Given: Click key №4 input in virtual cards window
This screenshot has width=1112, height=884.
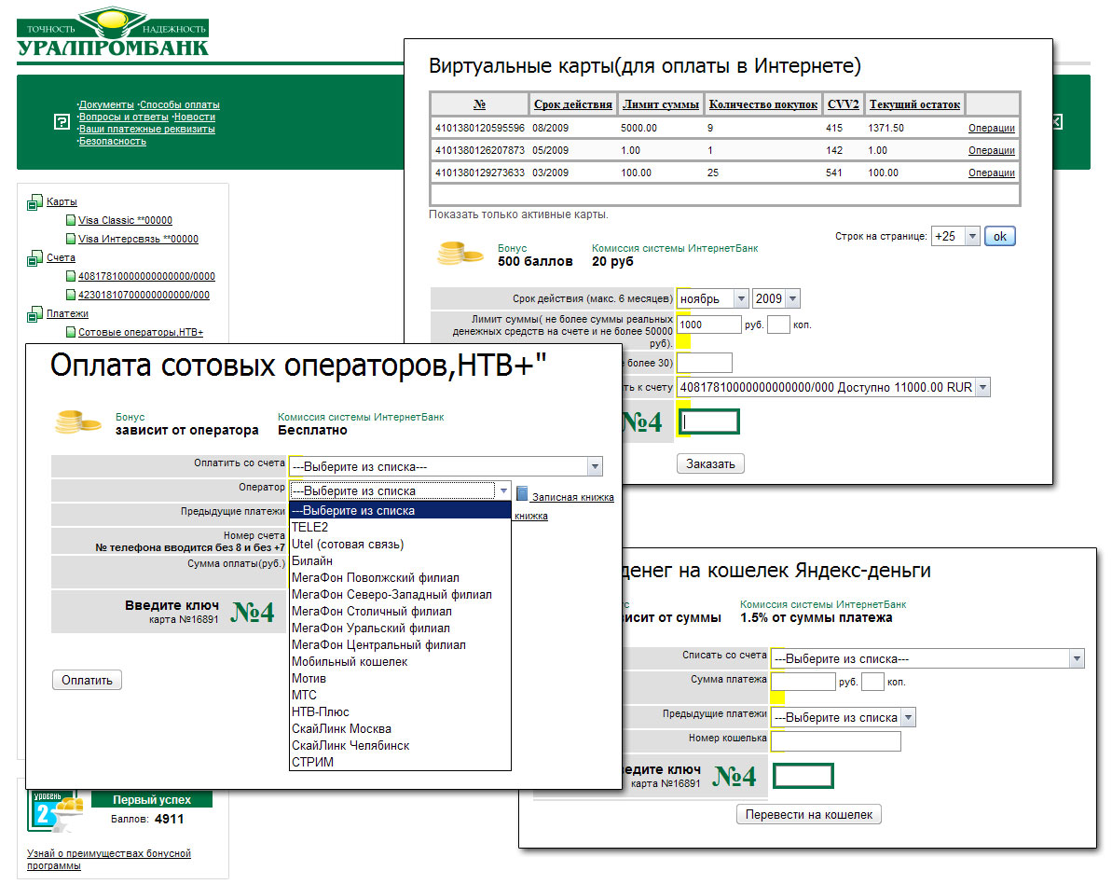Looking at the screenshot, I should click(709, 421).
